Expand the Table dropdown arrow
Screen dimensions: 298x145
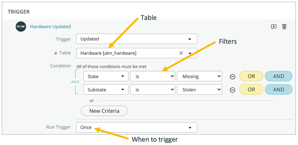point(190,53)
